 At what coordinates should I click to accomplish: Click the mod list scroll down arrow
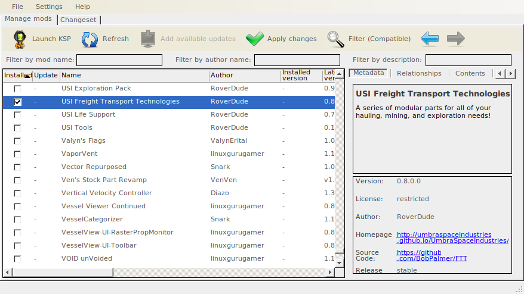(339, 262)
